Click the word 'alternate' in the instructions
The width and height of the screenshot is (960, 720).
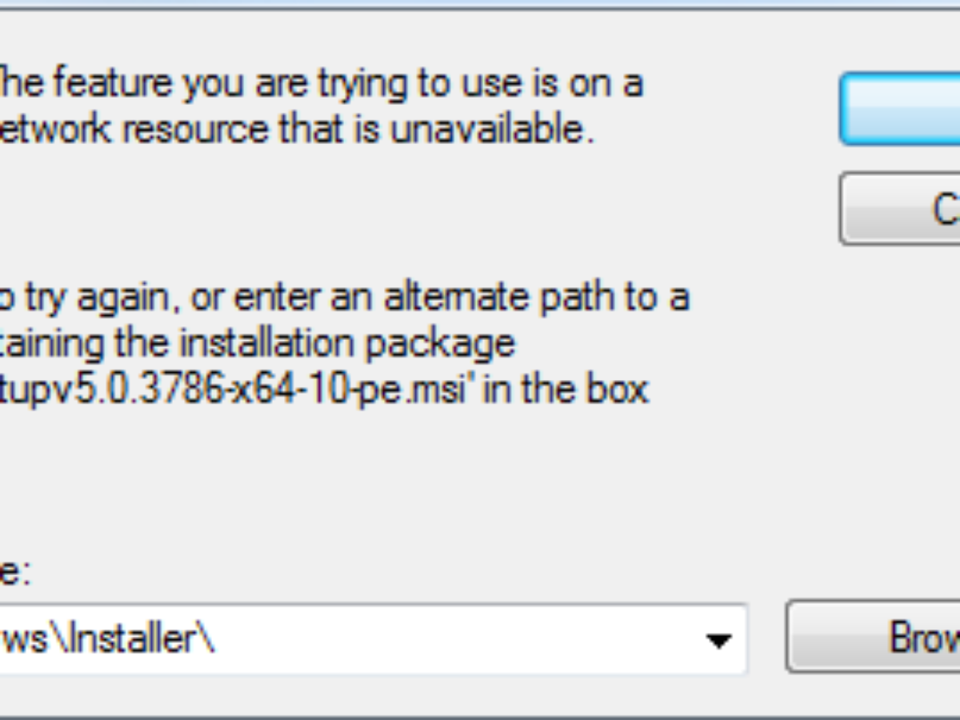point(456,298)
